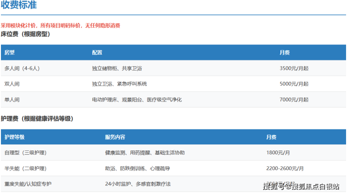This screenshot has width=347, height=194.
Task: Click the 搜狐号@搜狐焦点白银站 watermark
Action: pos(301,187)
